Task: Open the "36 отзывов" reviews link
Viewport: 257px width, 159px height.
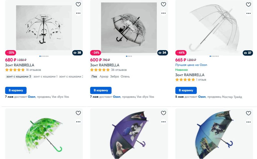Action: point(119,70)
